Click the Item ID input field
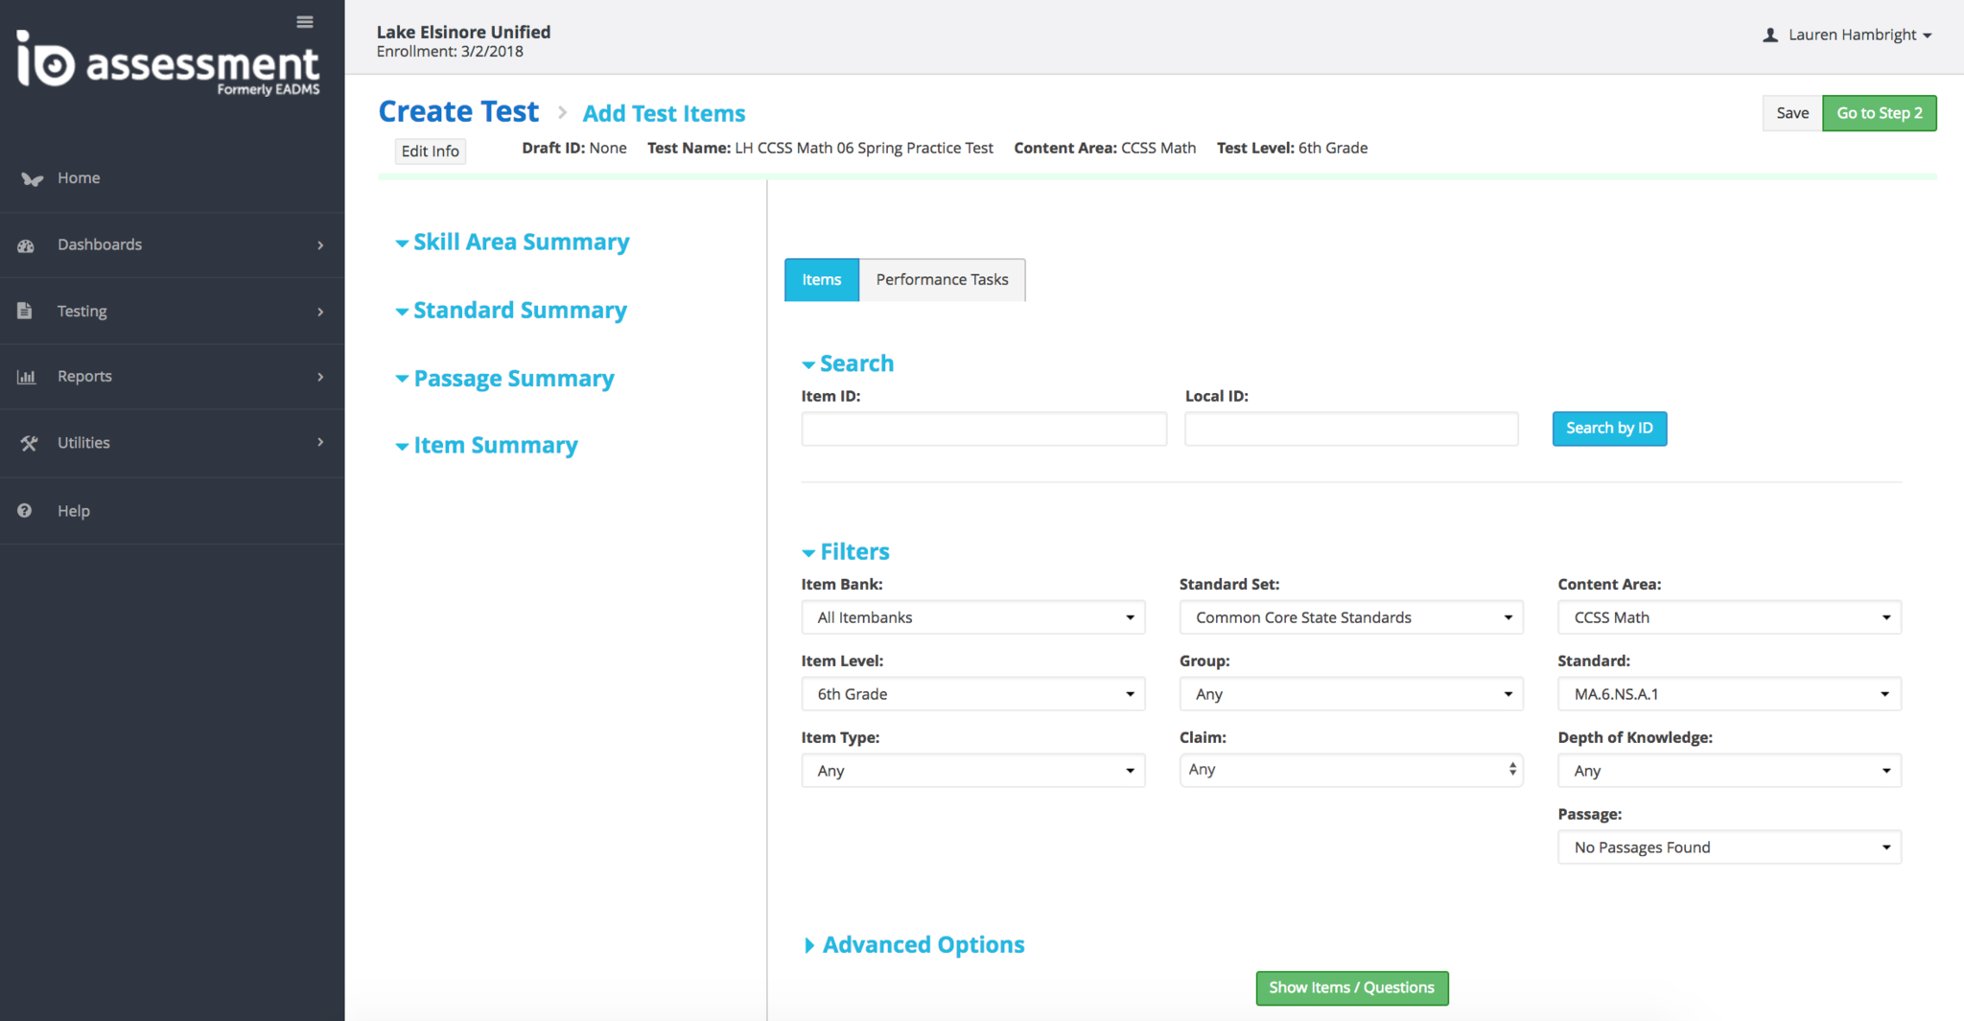The width and height of the screenshot is (1964, 1021). [x=984, y=429]
